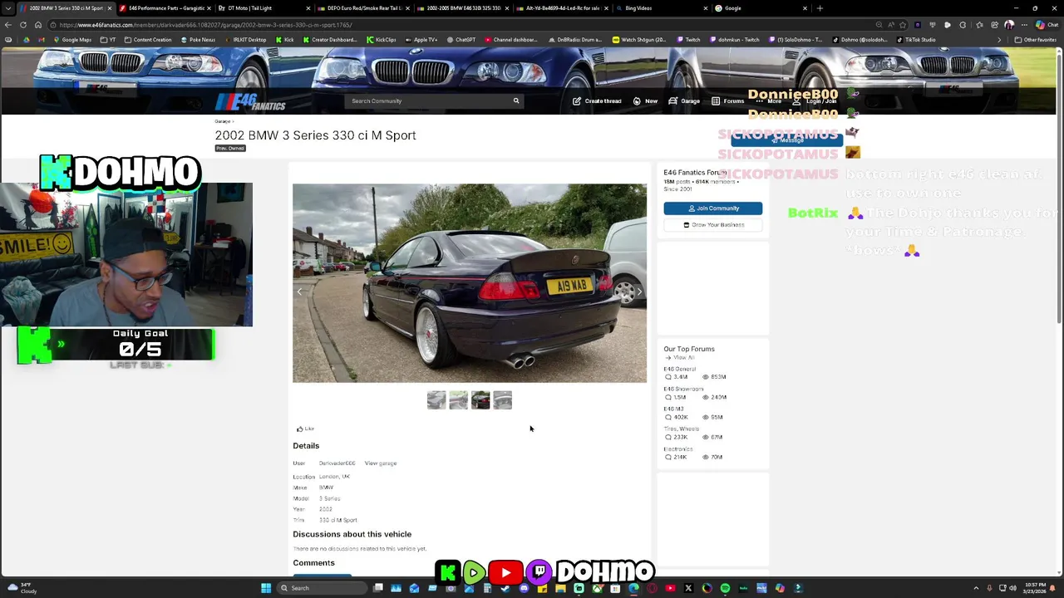The image size is (1064, 598).
Task: Click the Windows taskbar Search box
Action: tap(321, 588)
